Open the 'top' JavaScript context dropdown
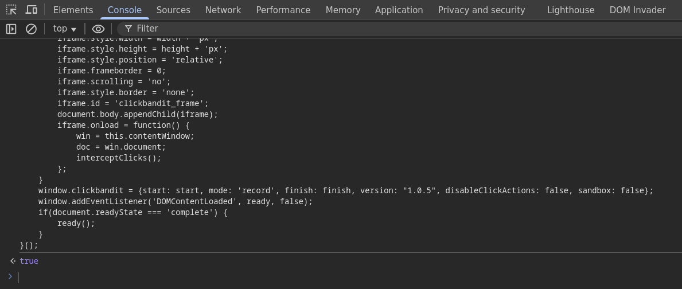The width and height of the screenshot is (682, 289). [x=64, y=29]
